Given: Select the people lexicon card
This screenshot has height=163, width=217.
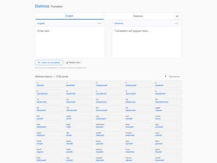Looking at the screenshot, I should pyautogui.click(x=108, y=159).
